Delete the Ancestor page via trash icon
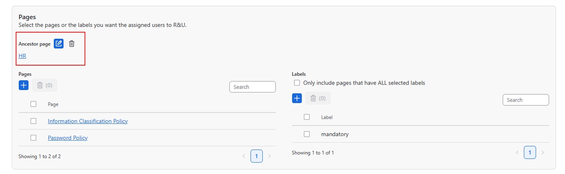 pyautogui.click(x=72, y=44)
